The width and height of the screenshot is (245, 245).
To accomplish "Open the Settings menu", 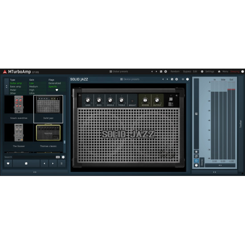I will [x=209, y=71].
